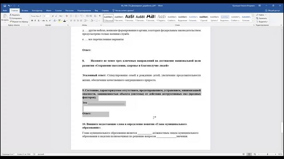
Task: Open ribbon display options icon
Action: [x=260, y=6]
